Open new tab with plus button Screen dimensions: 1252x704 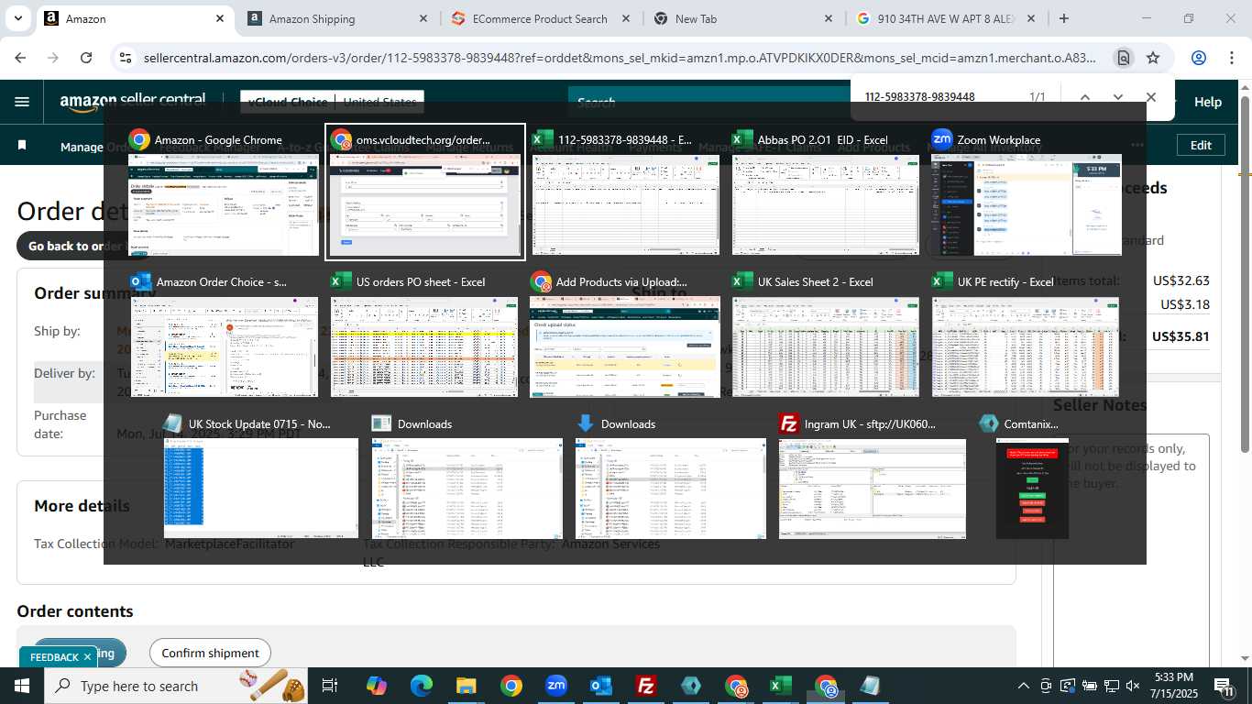1064,18
